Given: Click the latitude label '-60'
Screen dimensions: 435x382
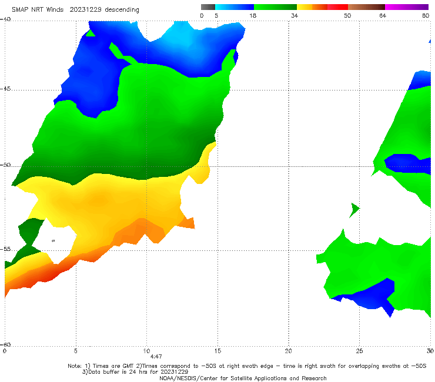Looking at the screenshot, I should pos(5,344).
